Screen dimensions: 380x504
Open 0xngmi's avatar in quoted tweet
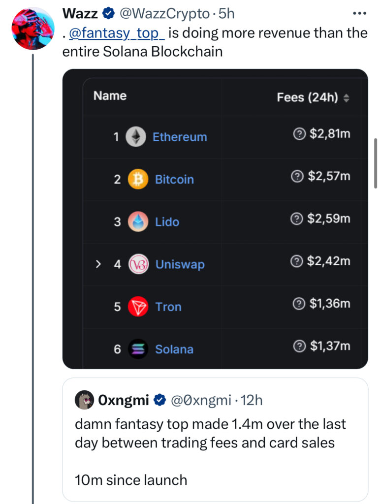click(x=84, y=401)
